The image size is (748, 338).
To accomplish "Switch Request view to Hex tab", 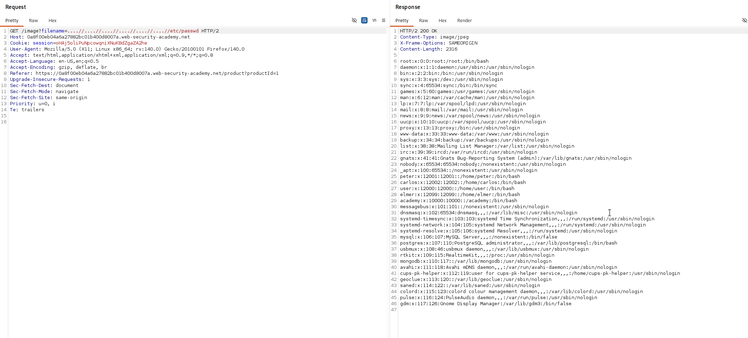I will pos(53,21).
